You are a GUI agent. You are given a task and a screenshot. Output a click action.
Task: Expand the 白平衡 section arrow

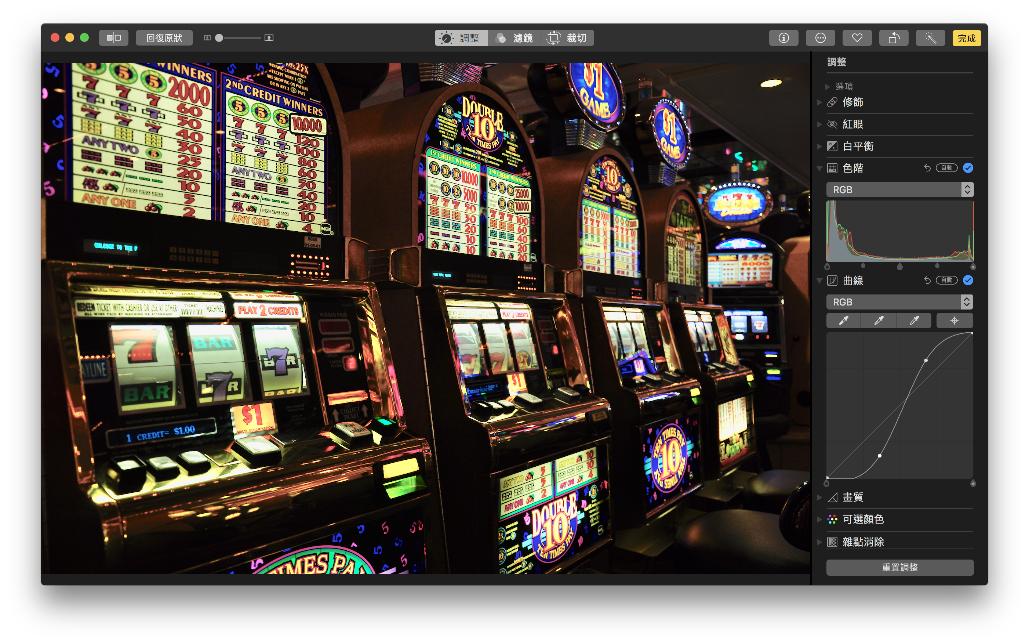tap(819, 146)
